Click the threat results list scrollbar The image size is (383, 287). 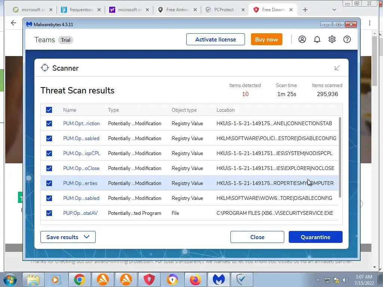(x=340, y=157)
